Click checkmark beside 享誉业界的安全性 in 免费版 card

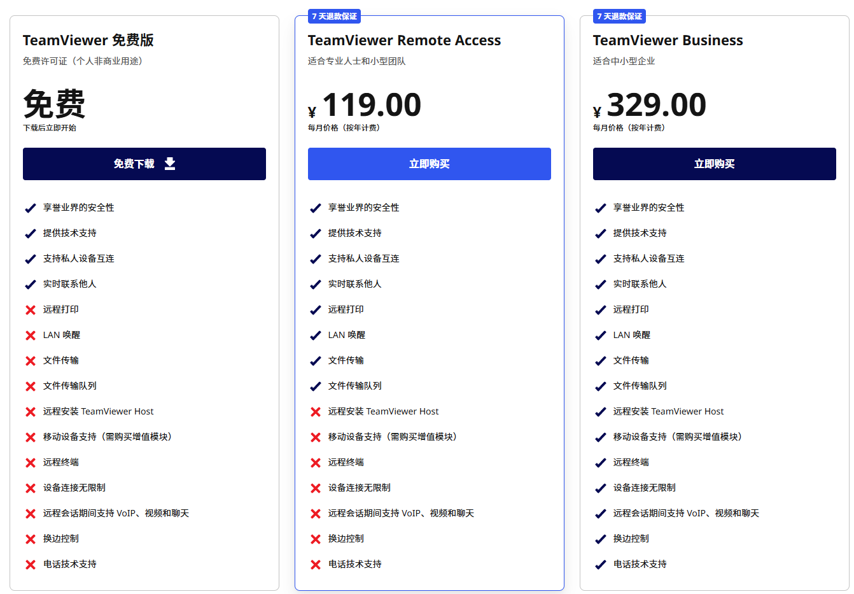tap(30, 208)
